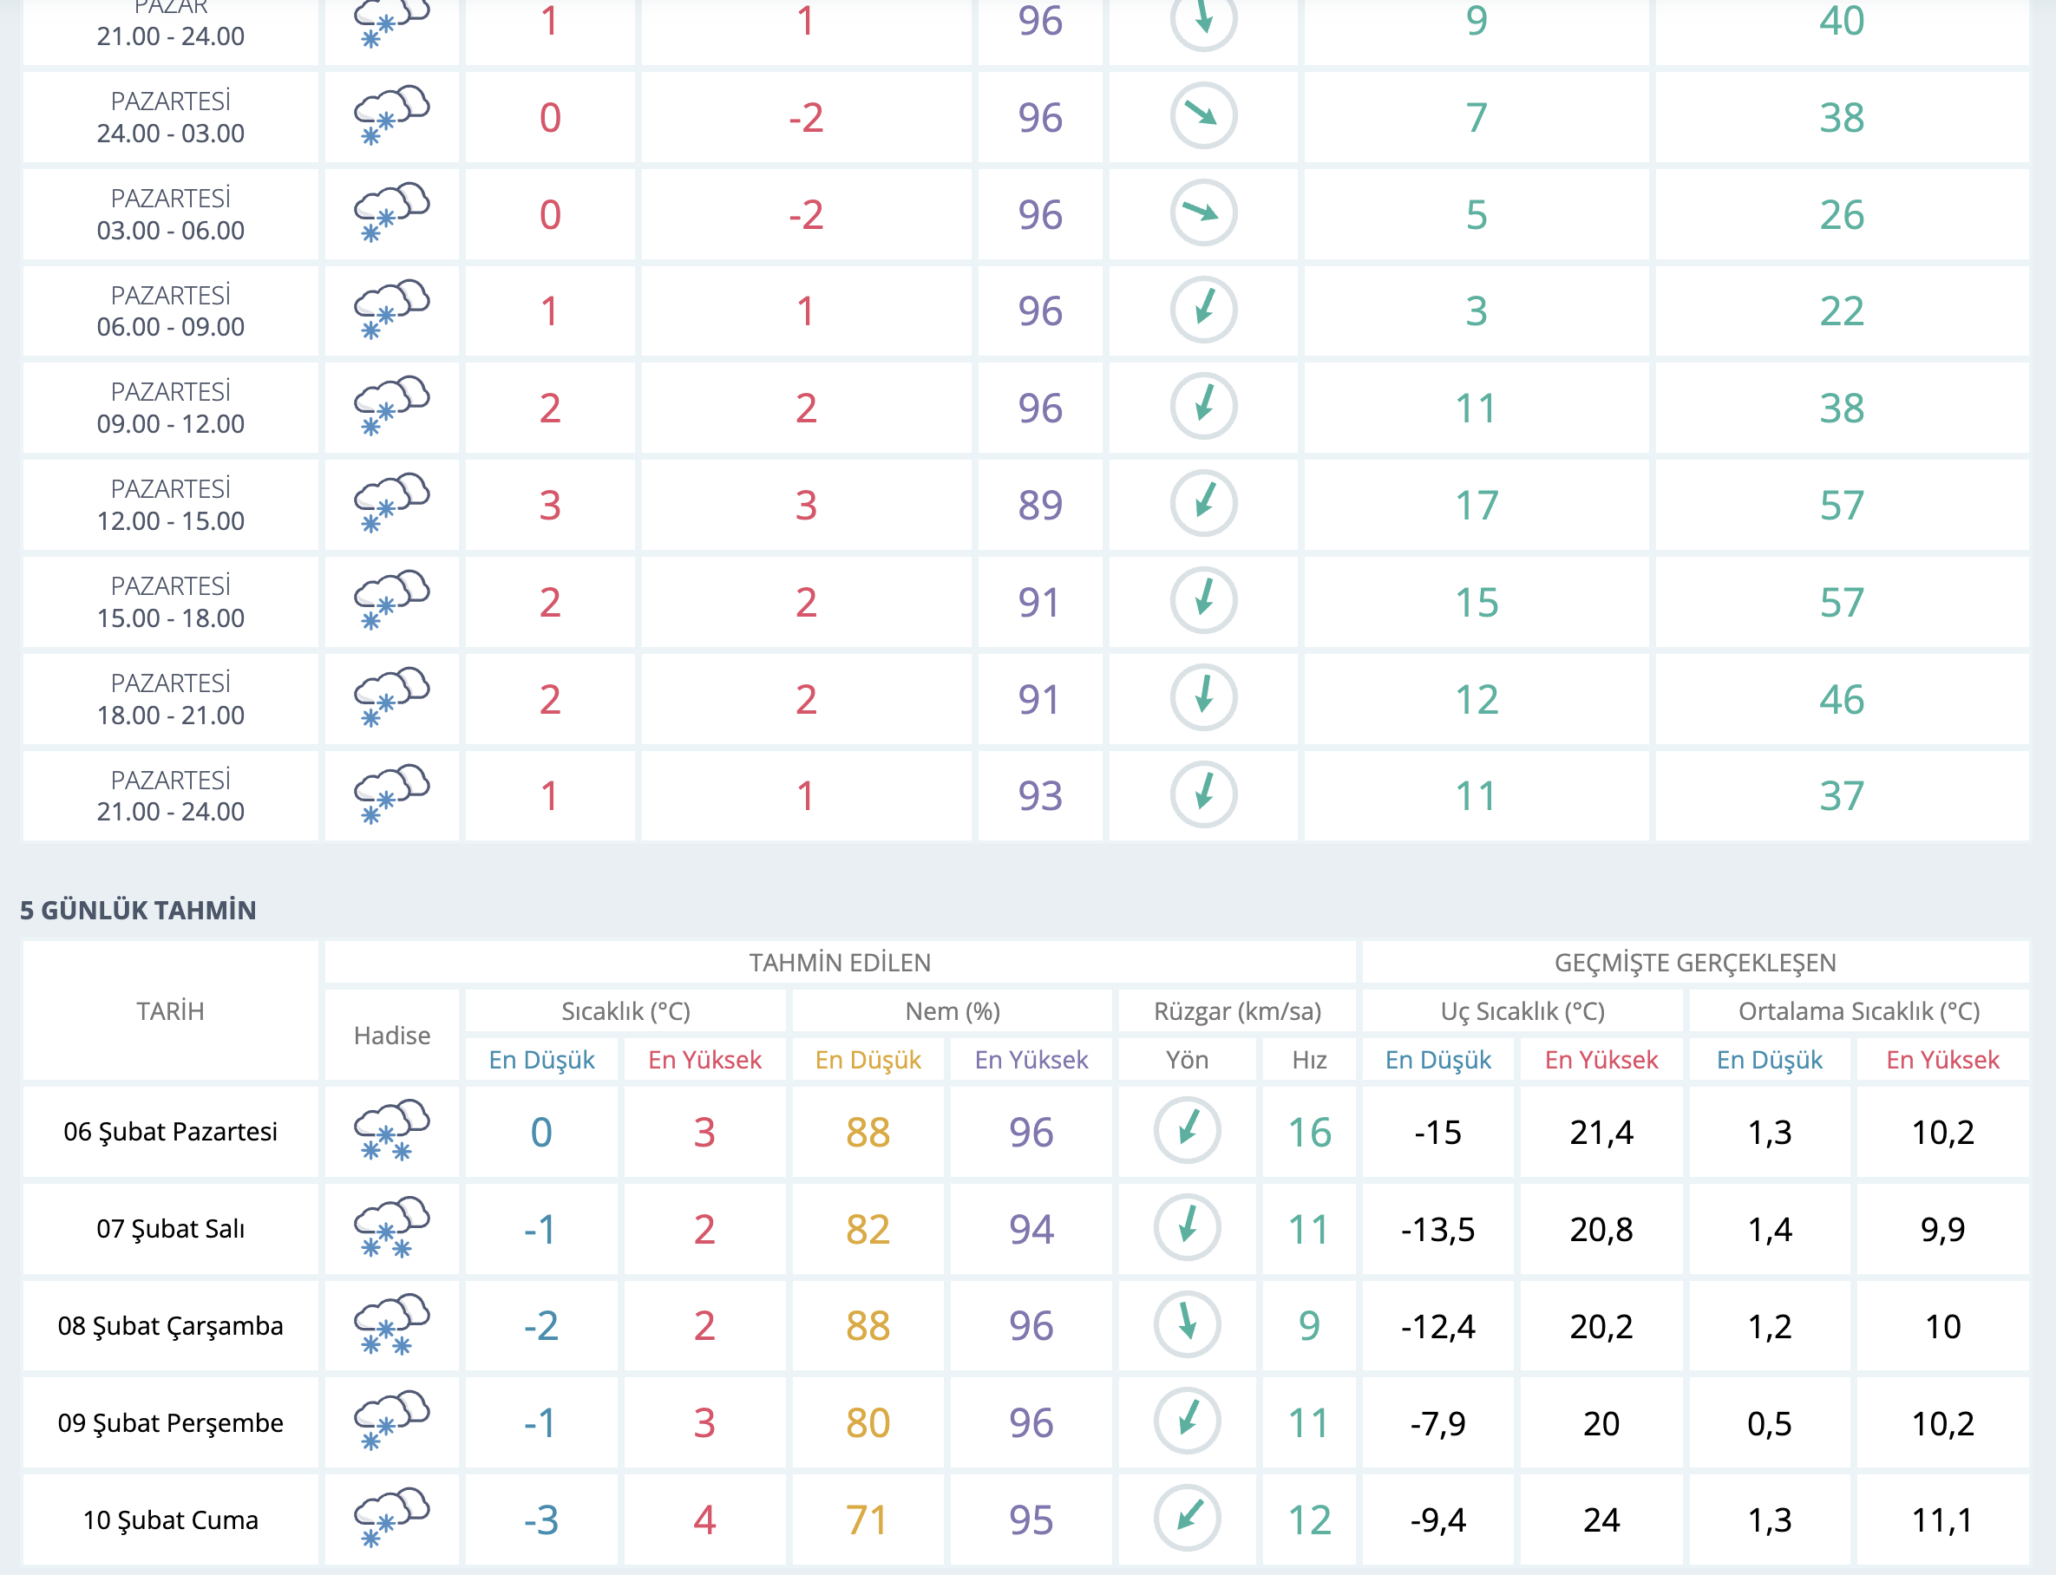Click wind arrow for Pazartesi 24.00 - 03.00
The image size is (2056, 1575).
click(1203, 116)
